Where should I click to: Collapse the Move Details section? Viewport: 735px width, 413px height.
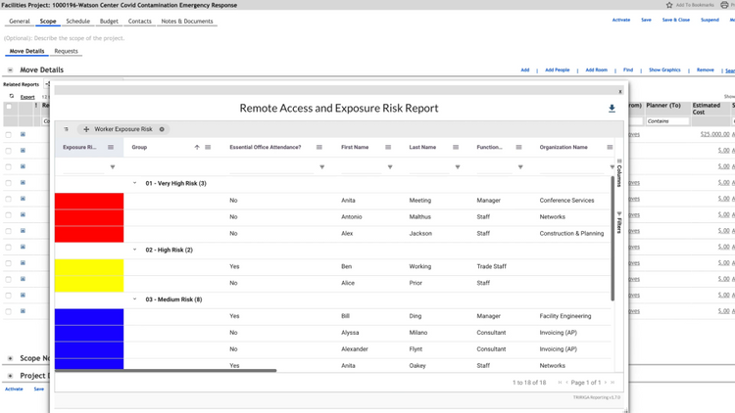click(x=10, y=69)
